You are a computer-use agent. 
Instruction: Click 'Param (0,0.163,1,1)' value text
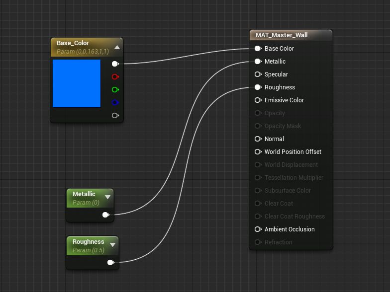tap(83, 52)
